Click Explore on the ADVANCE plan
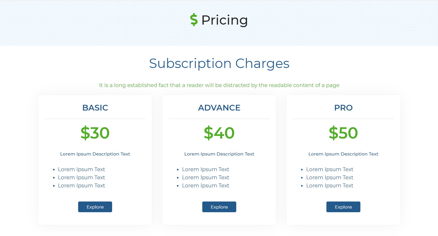Viewport: 438px width, 236px height. (x=219, y=207)
